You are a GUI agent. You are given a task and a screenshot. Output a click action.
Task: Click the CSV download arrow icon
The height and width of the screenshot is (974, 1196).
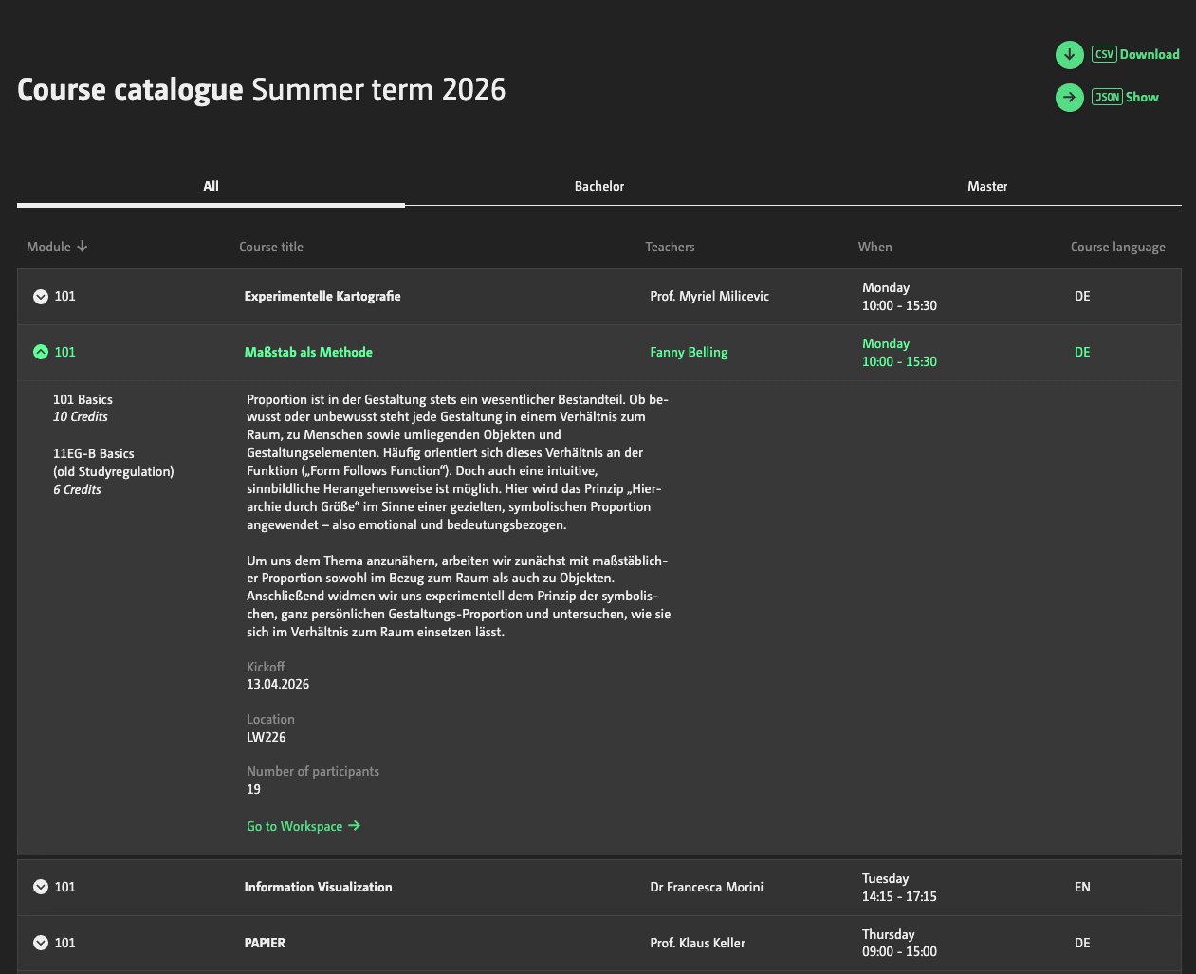coord(1070,55)
